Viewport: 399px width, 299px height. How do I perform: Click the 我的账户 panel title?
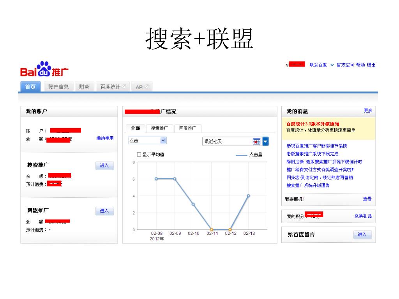click(36, 111)
